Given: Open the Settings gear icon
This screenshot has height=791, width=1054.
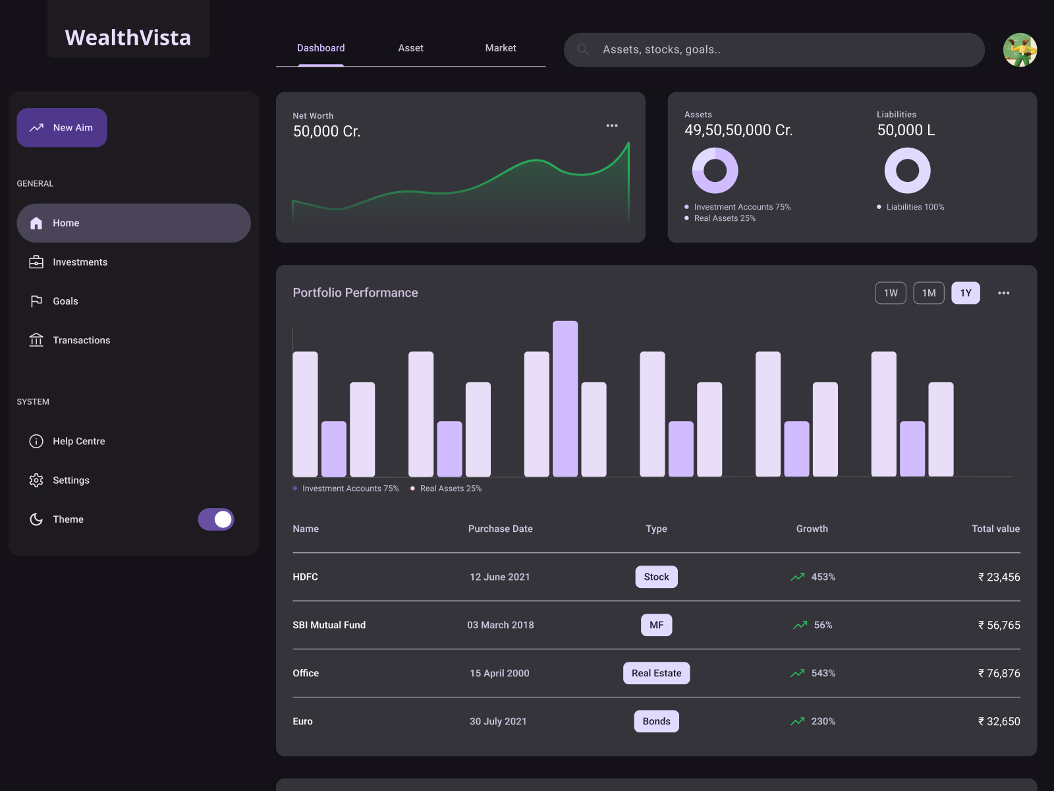Looking at the screenshot, I should click(36, 480).
